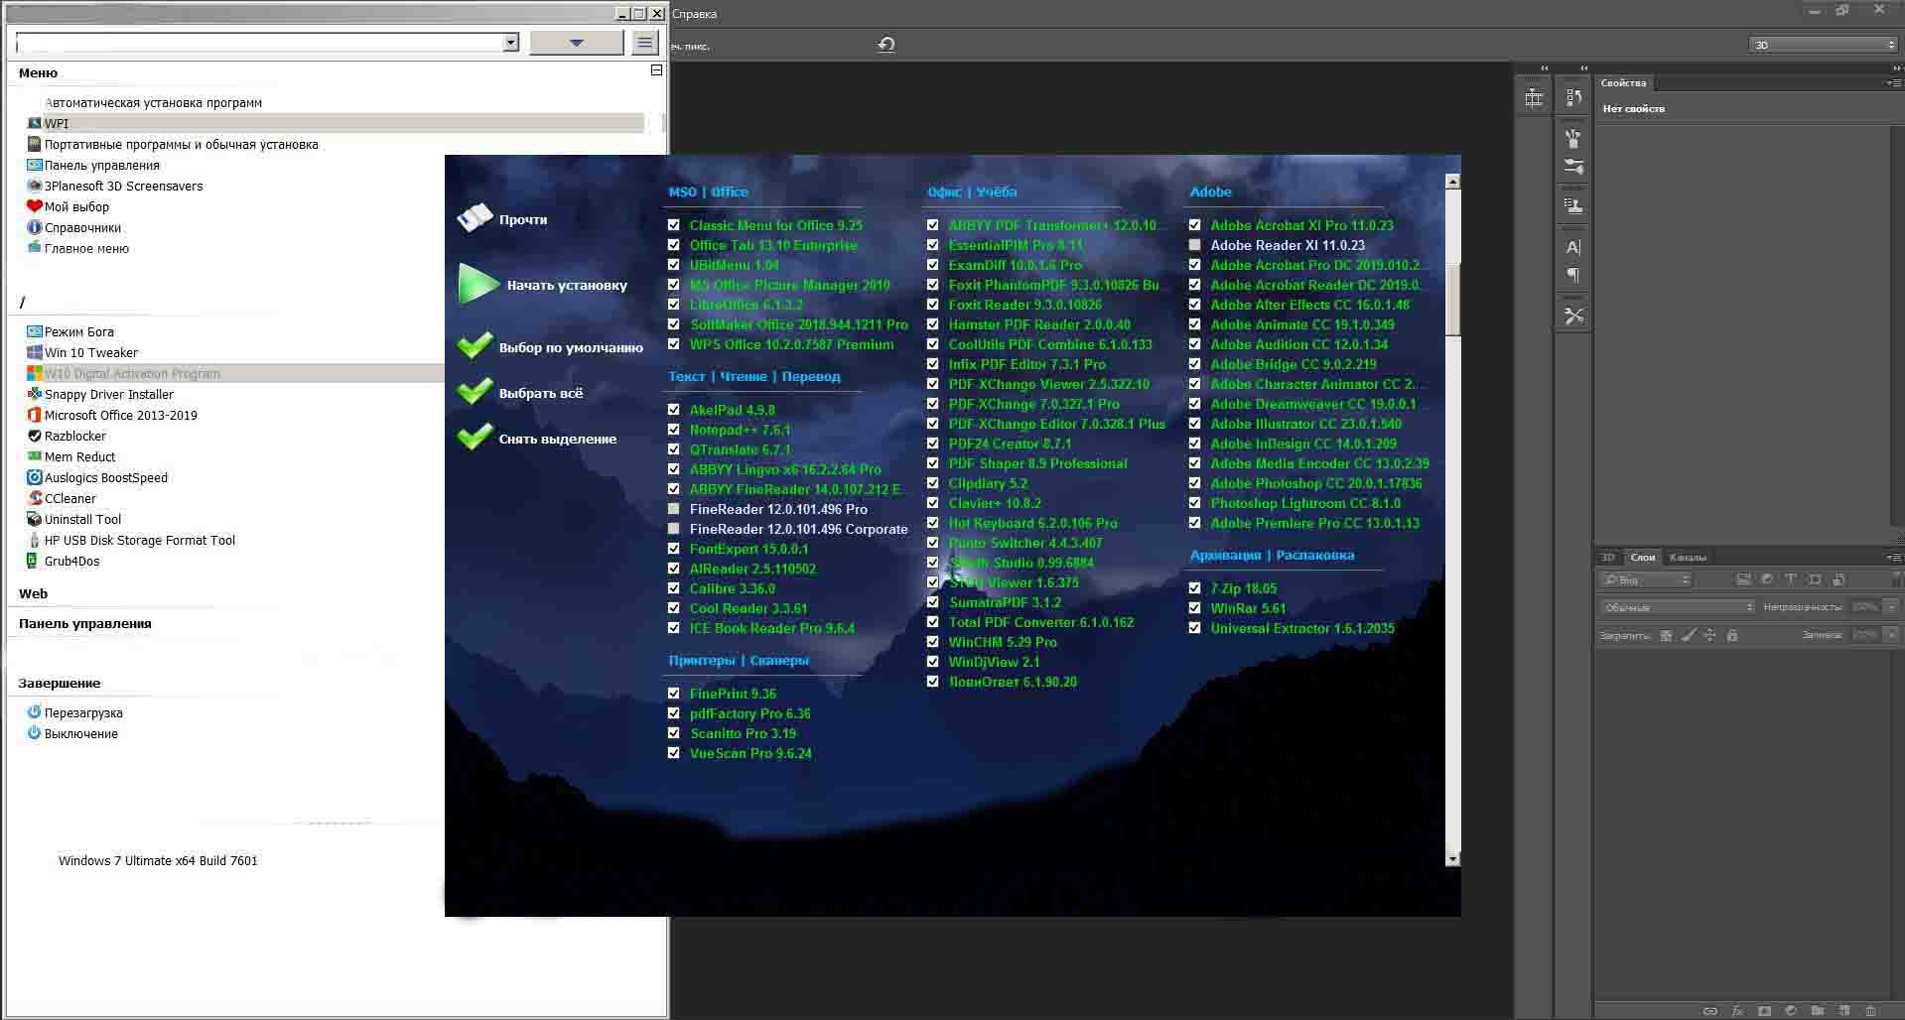
Task: Click the book icon next to Прочти
Action: pyautogui.click(x=475, y=218)
